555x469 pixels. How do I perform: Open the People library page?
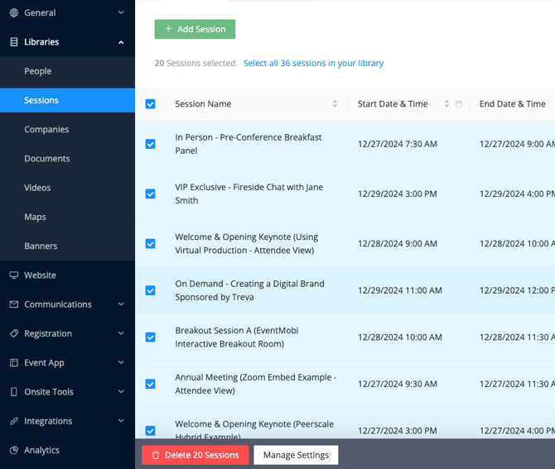(x=38, y=71)
